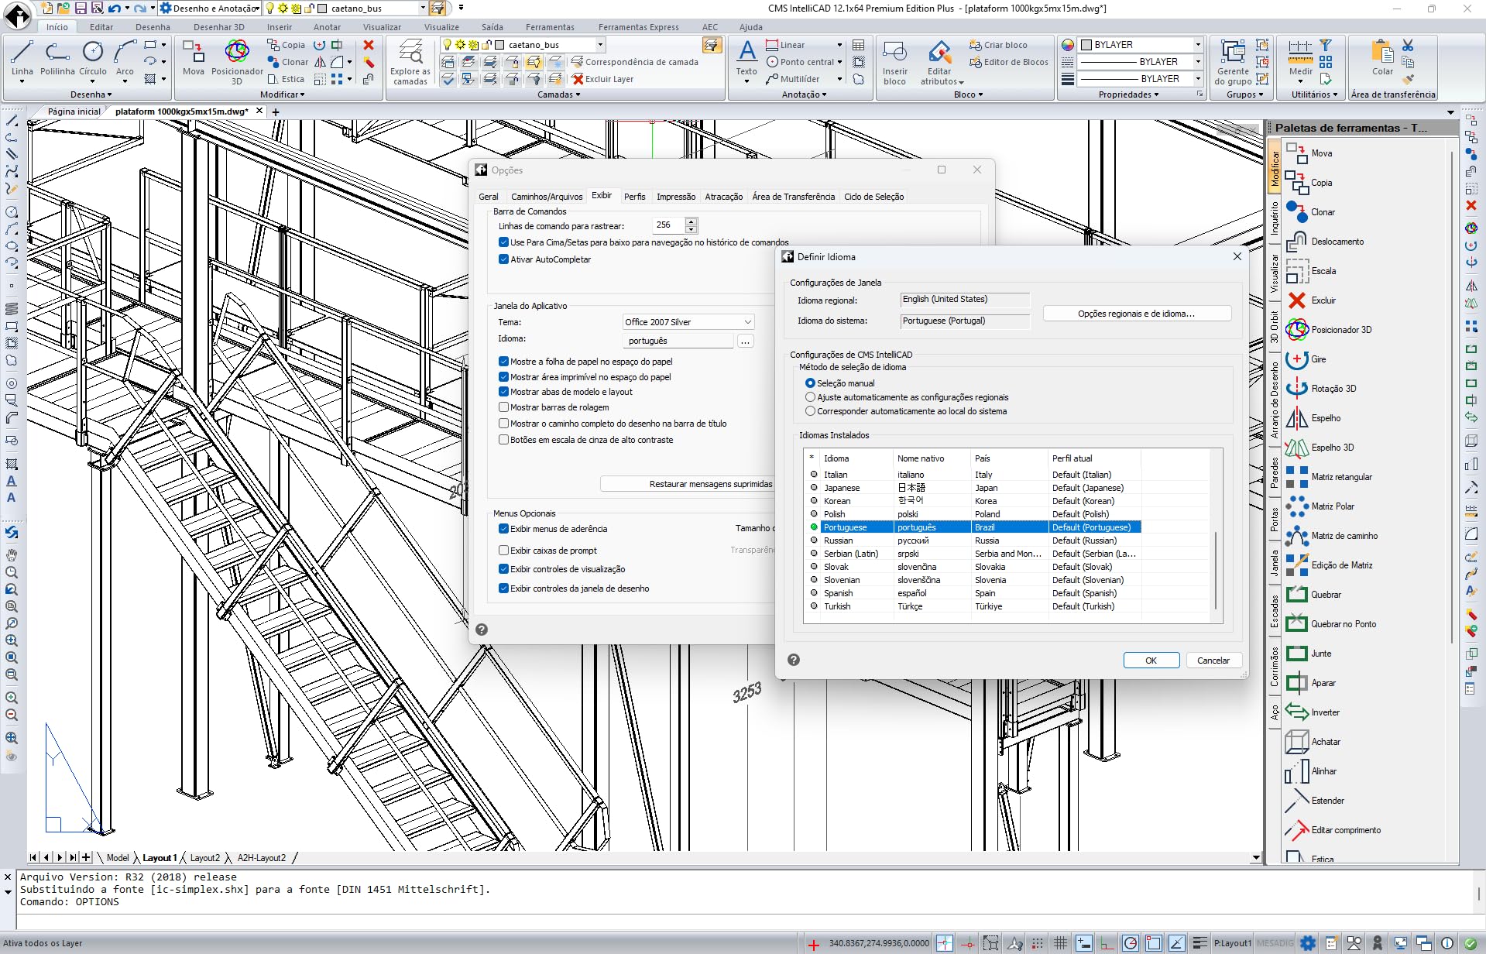Select the Linha draw tool
The height and width of the screenshot is (954, 1486).
(x=22, y=60)
